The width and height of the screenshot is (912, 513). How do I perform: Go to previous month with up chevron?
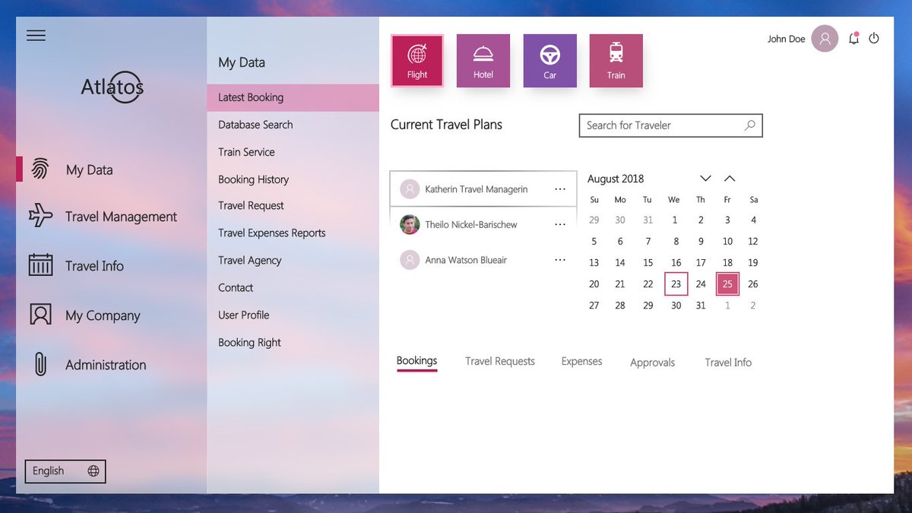tap(730, 179)
